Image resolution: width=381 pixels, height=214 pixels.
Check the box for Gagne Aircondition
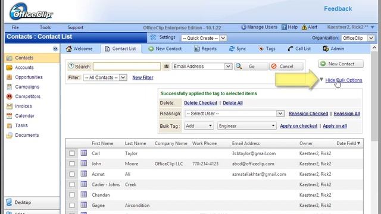pos(72,206)
